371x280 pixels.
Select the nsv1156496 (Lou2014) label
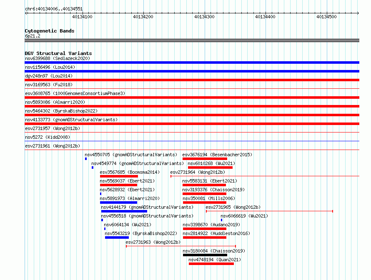click(50, 67)
